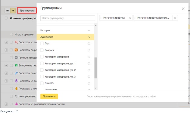Open help icon for Пол
This screenshot has height=118, width=190.
89,44
